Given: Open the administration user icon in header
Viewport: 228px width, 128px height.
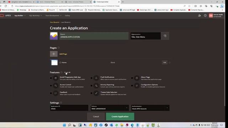Looking at the screenshot, I should [x=199, y=16].
